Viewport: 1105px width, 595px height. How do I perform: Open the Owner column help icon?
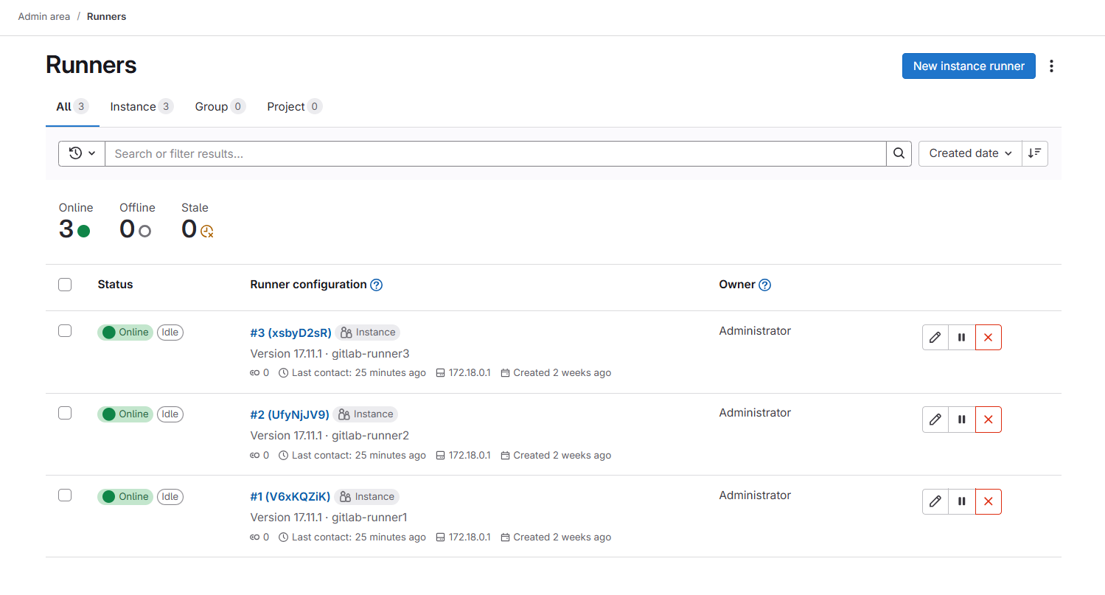tap(764, 285)
